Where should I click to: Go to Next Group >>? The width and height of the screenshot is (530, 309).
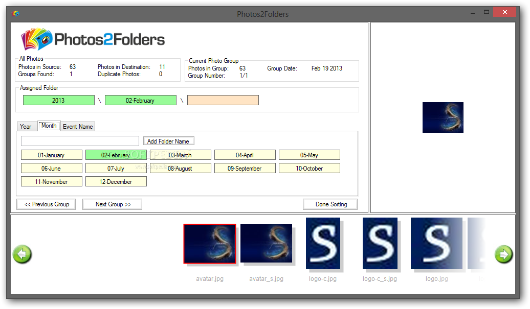pyautogui.click(x=112, y=204)
